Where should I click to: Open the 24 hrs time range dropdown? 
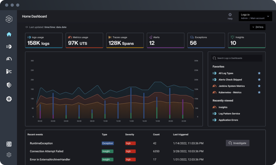pos(257,27)
